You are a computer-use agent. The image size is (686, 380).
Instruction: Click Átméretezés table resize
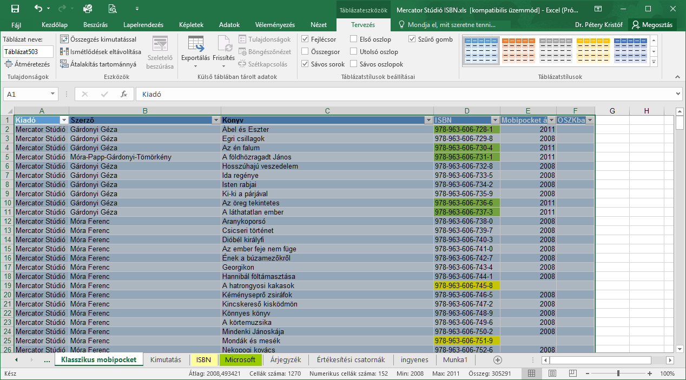(27, 64)
